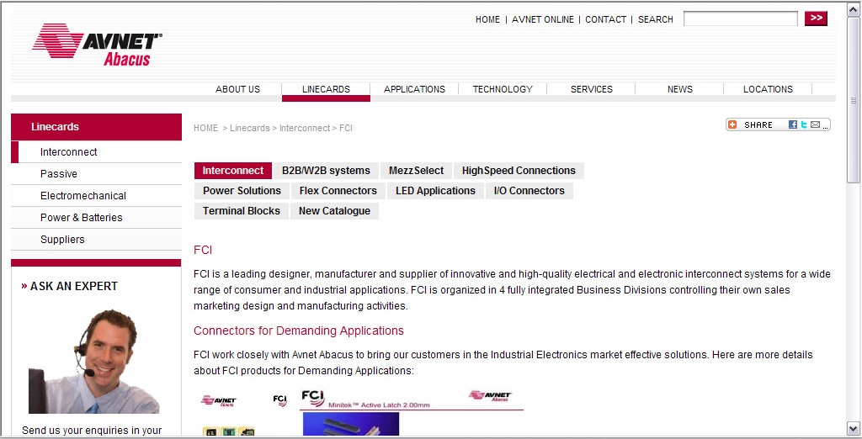Viewport: 862px width, 439px height.
Task: Click in the search text field
Action: pyautogui.click(x=741, y=19)
